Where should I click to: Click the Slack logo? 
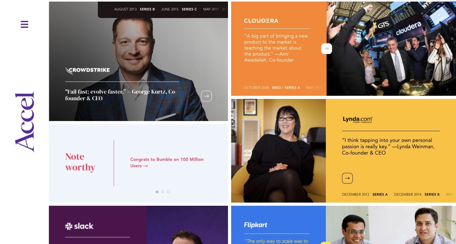click(79, 226)
